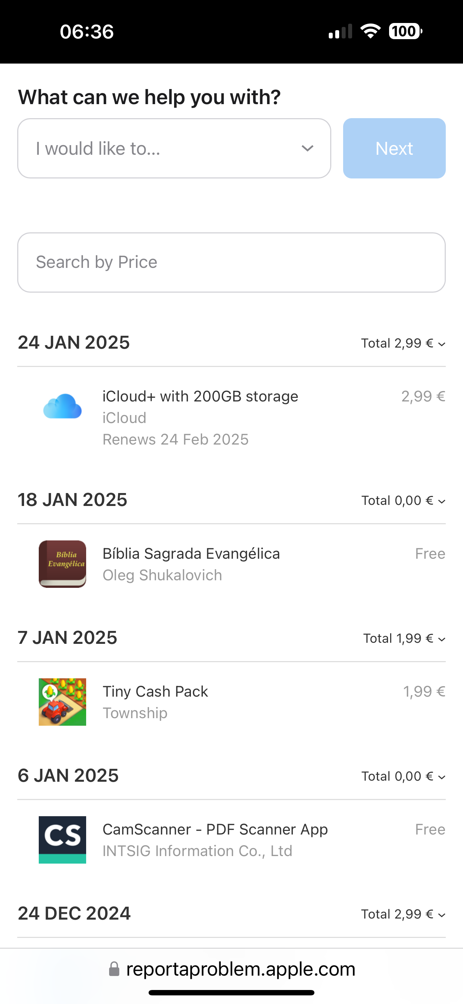Select CamScanner - PDF Scanner App entry
463x1004 pixels.
215,829
